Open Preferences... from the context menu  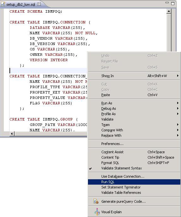coord(134,144)
